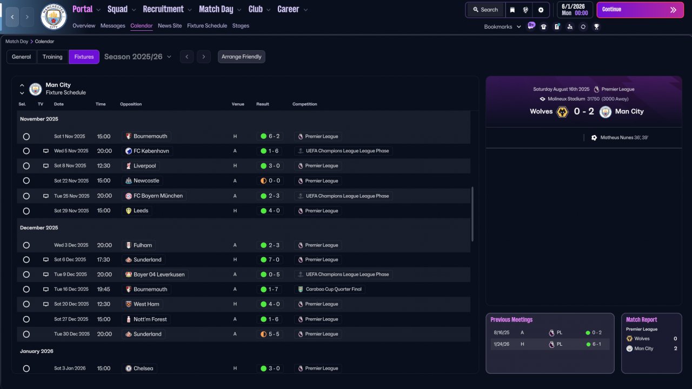This screenshot has width=692, height=389.
Task: Open the Fixture Schedule sub-tab
Action: (207, 26)
